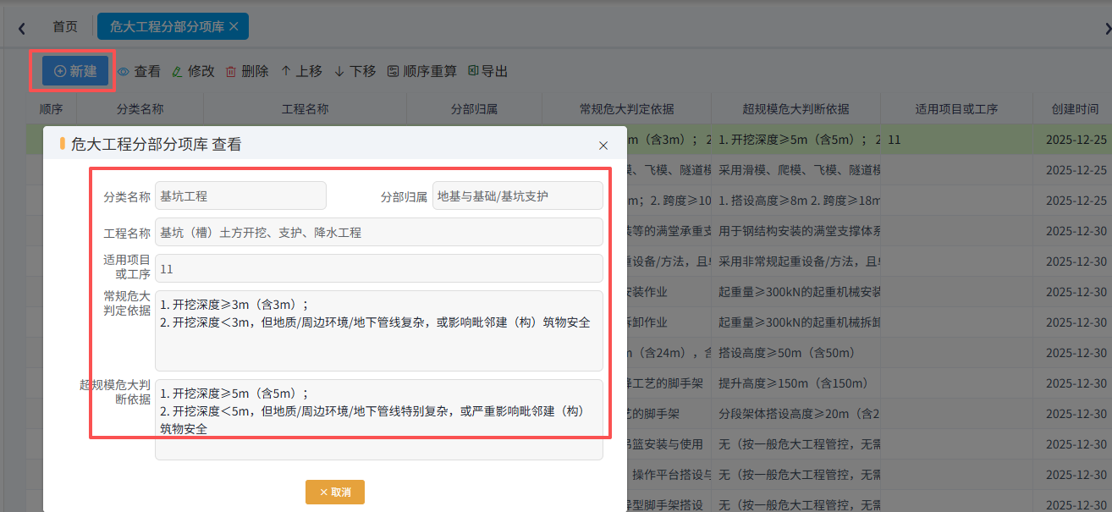Click the cell 起重量≥300kN的起重机械拆卸
Screen dimensions: 1112x512
[x=795, y=322]
